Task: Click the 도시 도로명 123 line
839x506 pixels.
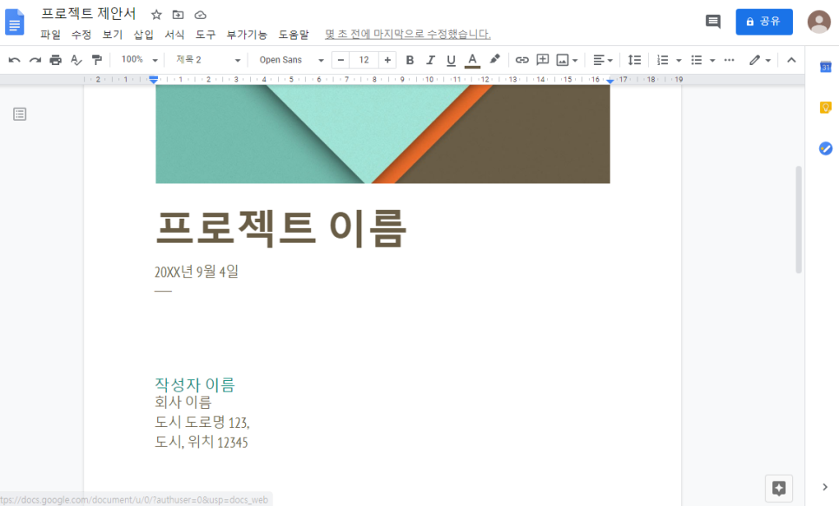Action: click(x=202, y=422)
